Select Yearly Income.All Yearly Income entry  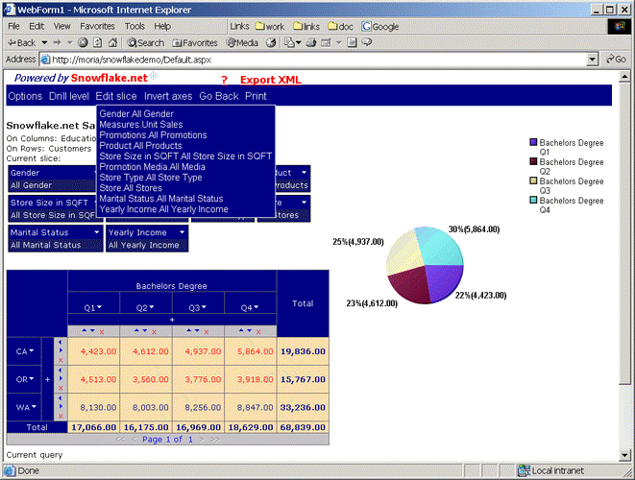click(163, 209)
